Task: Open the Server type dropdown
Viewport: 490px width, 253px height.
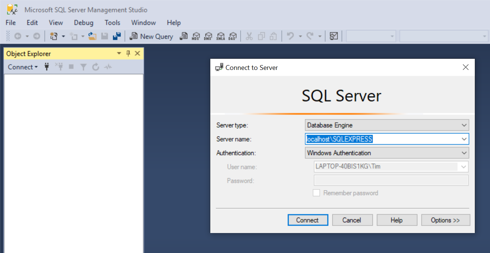Action: point(387,125)
